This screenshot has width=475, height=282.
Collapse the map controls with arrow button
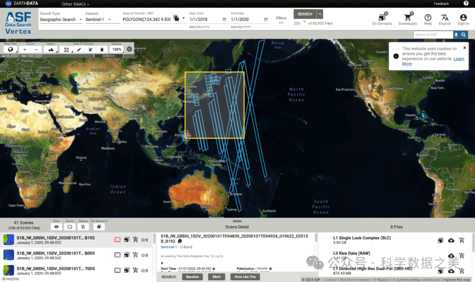tap(129, 49)
